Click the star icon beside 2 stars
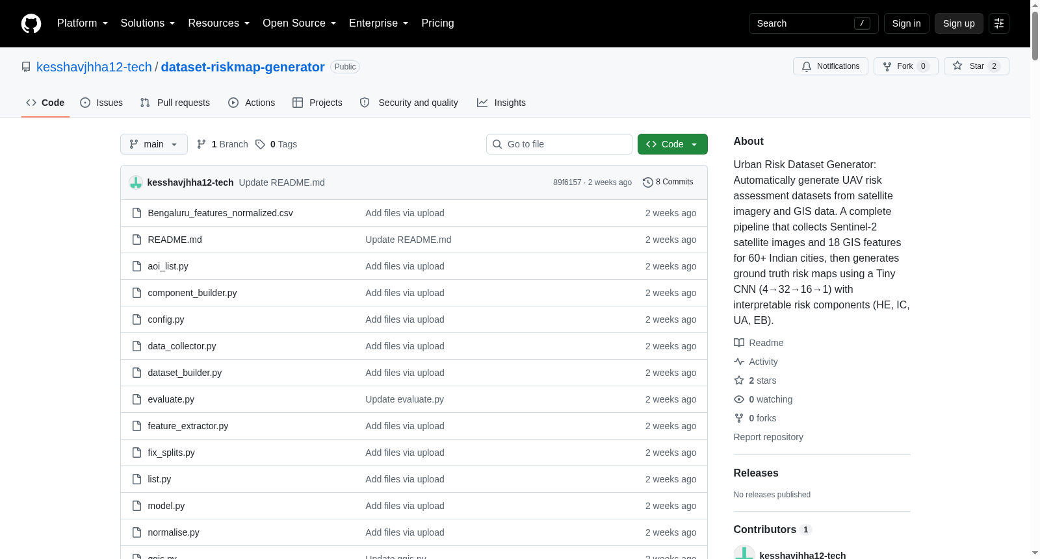Screen dimensions: 1040x559 tap(739, 380)
